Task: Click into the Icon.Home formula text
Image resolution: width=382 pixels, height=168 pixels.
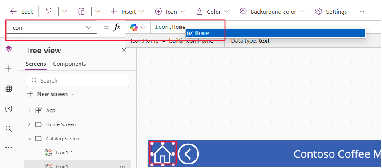Action: pos(170,27)
